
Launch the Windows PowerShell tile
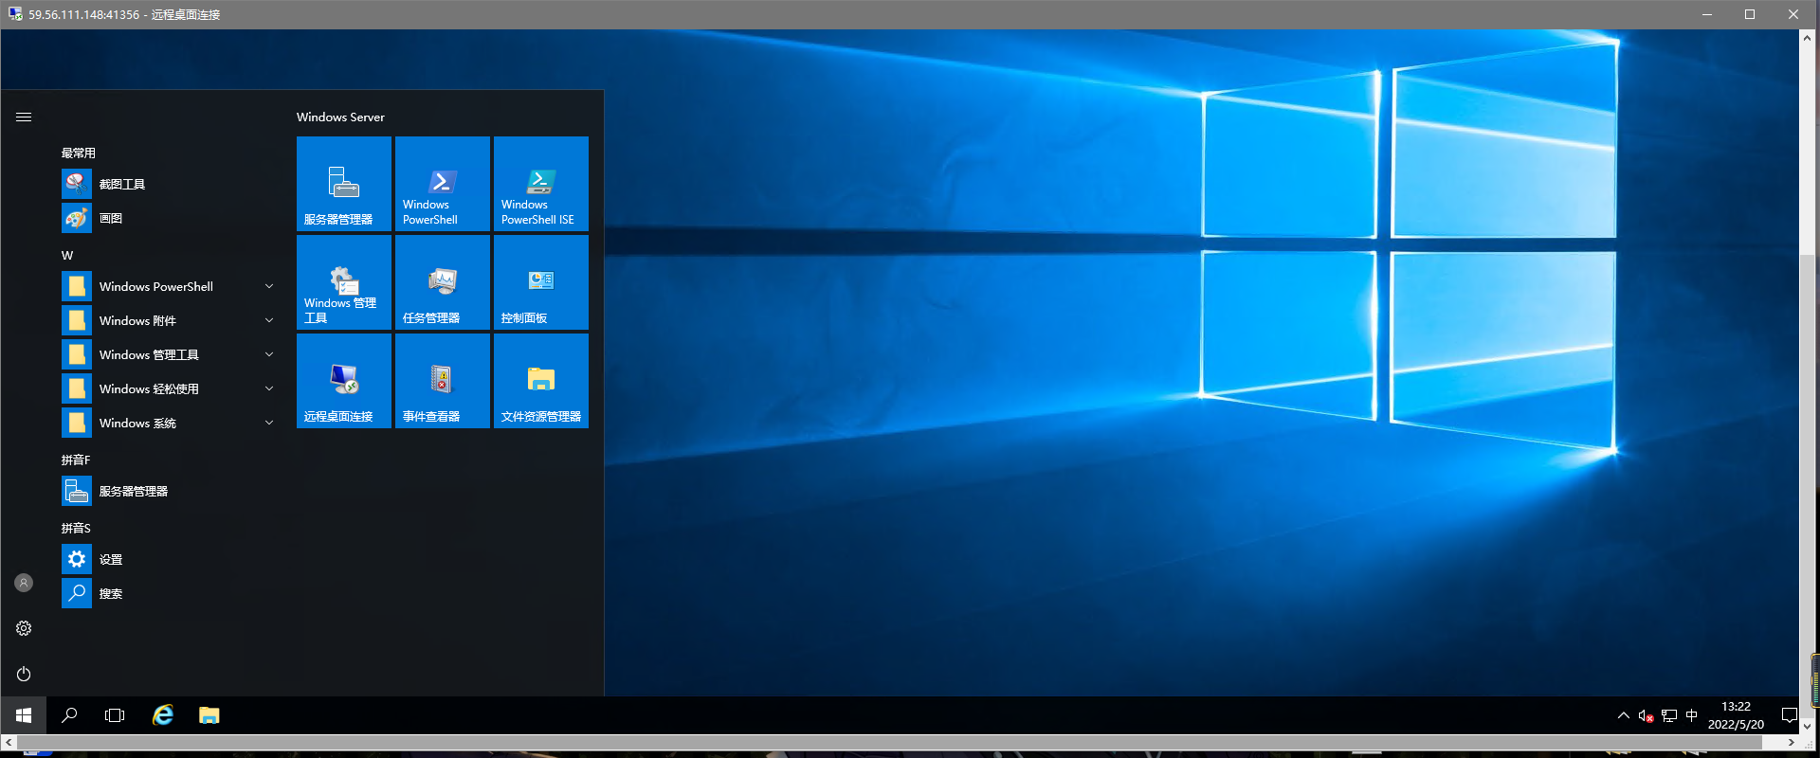coord(443,184)
